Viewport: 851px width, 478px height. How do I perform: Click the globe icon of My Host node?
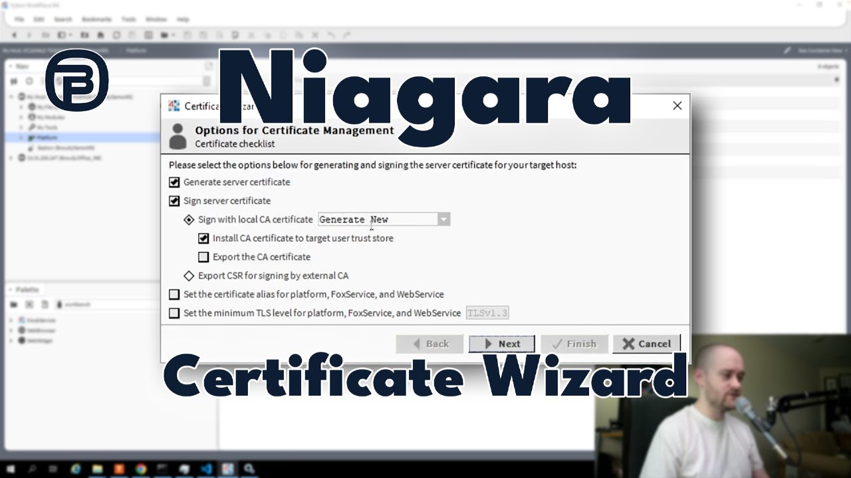22,97
